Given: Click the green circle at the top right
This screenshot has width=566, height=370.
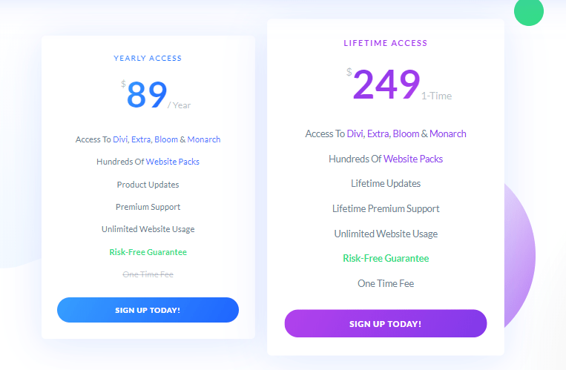Looking at the screenshot, I should 529,11.
